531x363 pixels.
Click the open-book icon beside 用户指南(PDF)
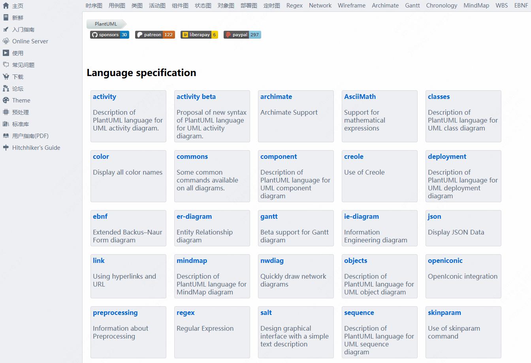6,136
